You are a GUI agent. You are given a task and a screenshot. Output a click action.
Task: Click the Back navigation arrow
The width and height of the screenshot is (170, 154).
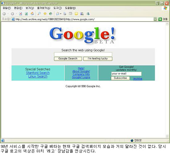[x=4, y=14]
